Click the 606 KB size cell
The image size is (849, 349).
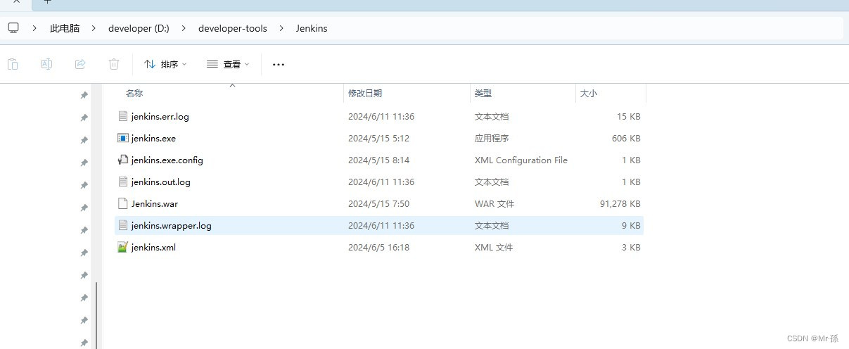[x=626, y=138]
